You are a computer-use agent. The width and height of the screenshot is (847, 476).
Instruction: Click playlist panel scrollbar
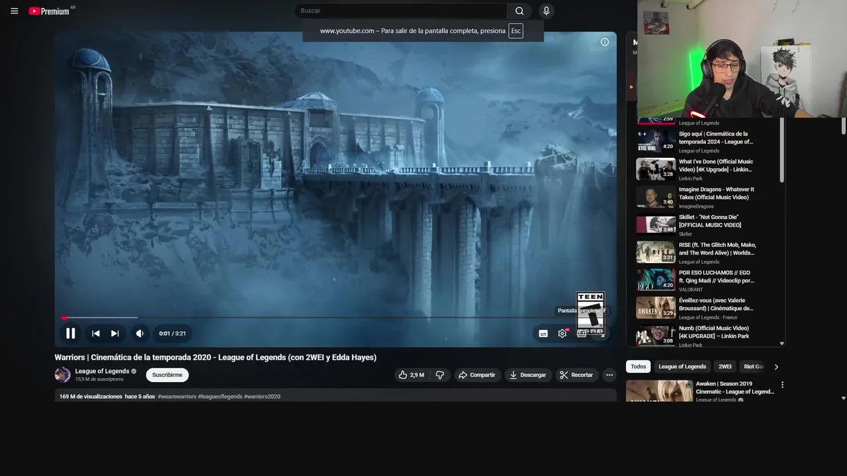click(782, 151)
